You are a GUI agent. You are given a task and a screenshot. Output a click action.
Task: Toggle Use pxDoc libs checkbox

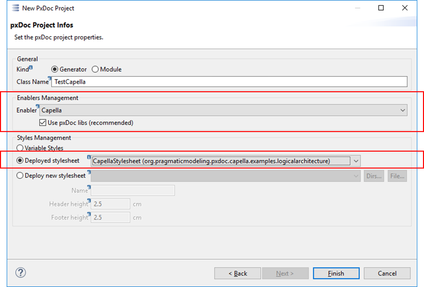43,123
